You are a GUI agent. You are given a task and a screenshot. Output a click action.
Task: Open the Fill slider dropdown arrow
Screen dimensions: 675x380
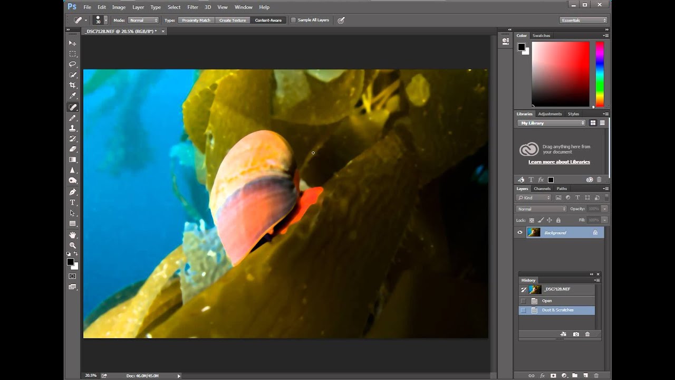[604, 220]
